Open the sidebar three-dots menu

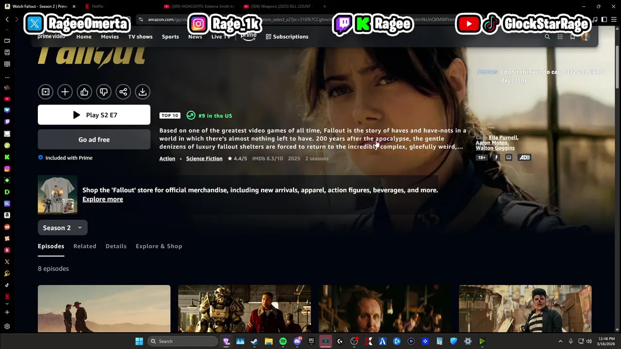pos(7,77)
